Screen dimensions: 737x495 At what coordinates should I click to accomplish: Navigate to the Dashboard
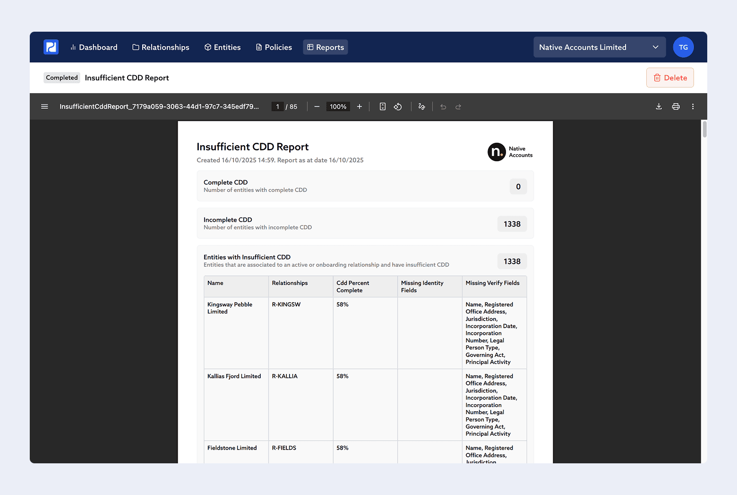click(x=94, y=47)
